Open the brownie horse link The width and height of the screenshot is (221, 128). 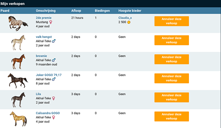tap(41, 56)
